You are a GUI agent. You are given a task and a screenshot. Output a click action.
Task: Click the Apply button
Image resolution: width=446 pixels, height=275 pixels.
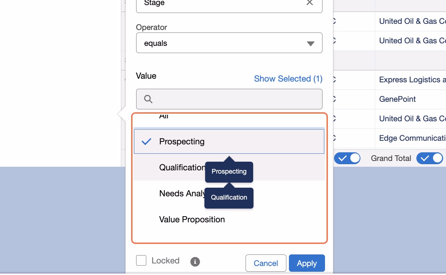pyautogui.click(x=307, y=263)
